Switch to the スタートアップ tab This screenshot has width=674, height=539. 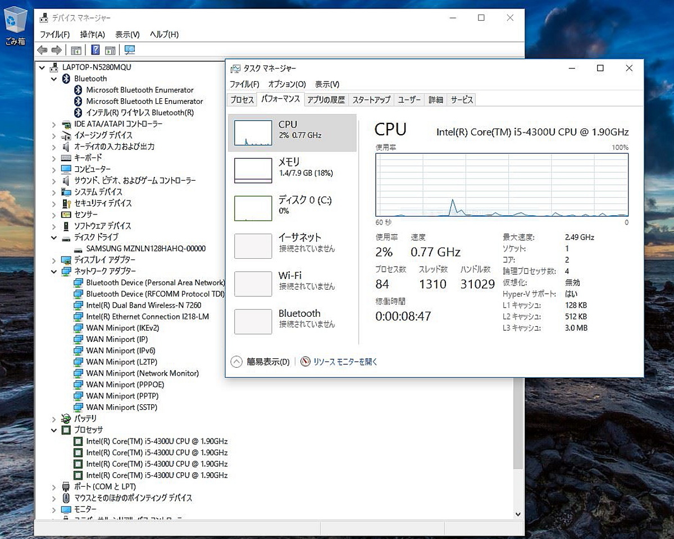coord(371,100)
